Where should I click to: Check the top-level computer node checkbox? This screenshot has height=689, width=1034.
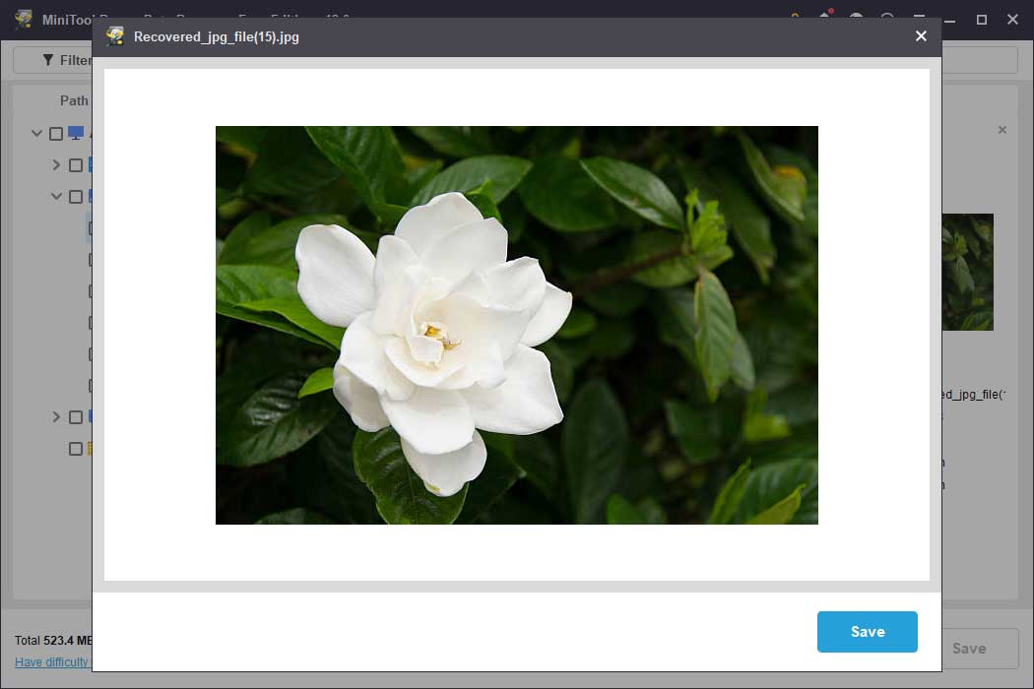56,134
